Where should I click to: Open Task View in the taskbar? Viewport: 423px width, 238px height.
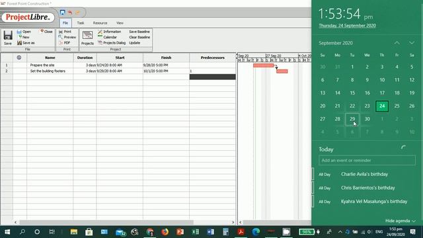point(52,232)
